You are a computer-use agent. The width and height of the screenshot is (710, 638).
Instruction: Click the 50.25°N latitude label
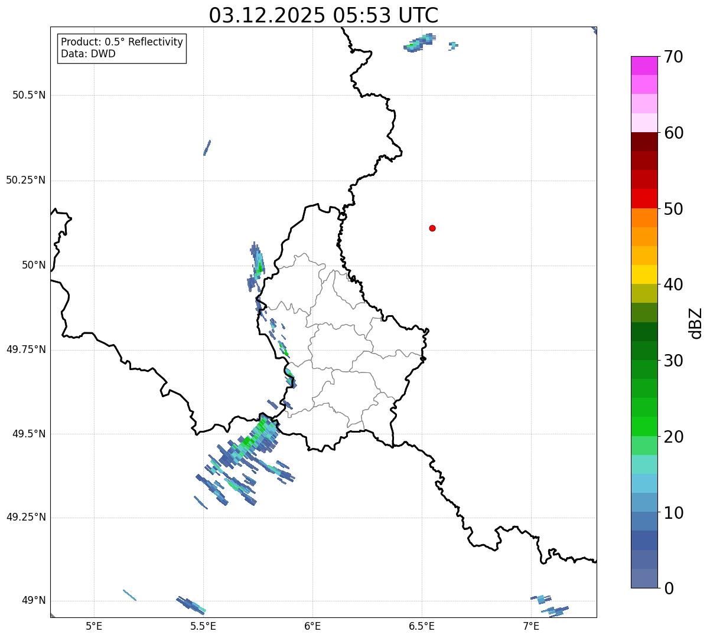tap(26, 180)
